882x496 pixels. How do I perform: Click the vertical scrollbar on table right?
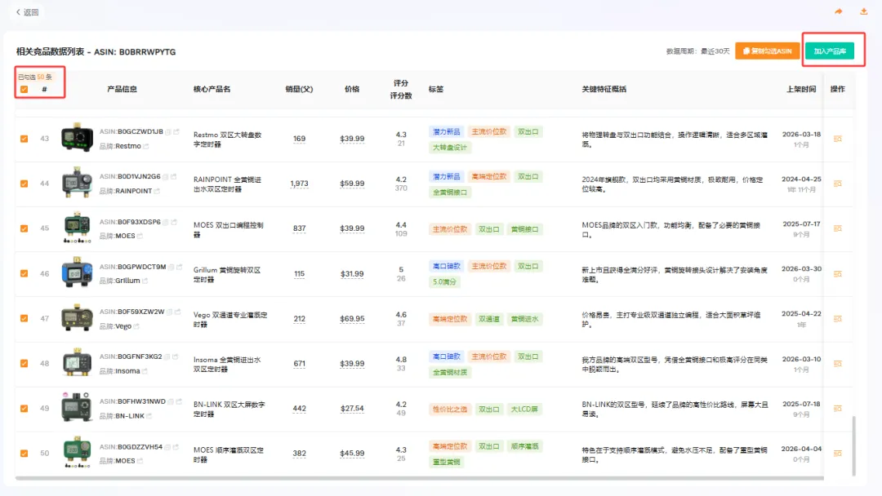[x=853, y=445]
